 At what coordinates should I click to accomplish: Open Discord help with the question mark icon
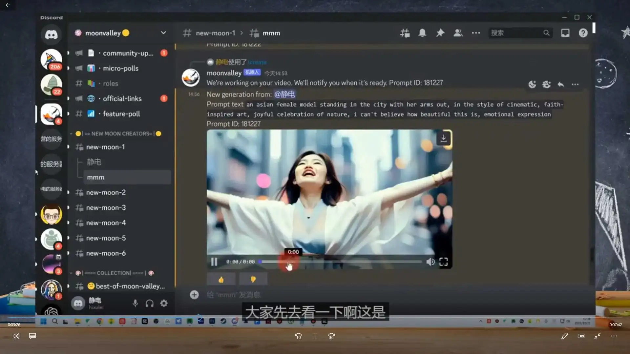(x=583, y=33)
